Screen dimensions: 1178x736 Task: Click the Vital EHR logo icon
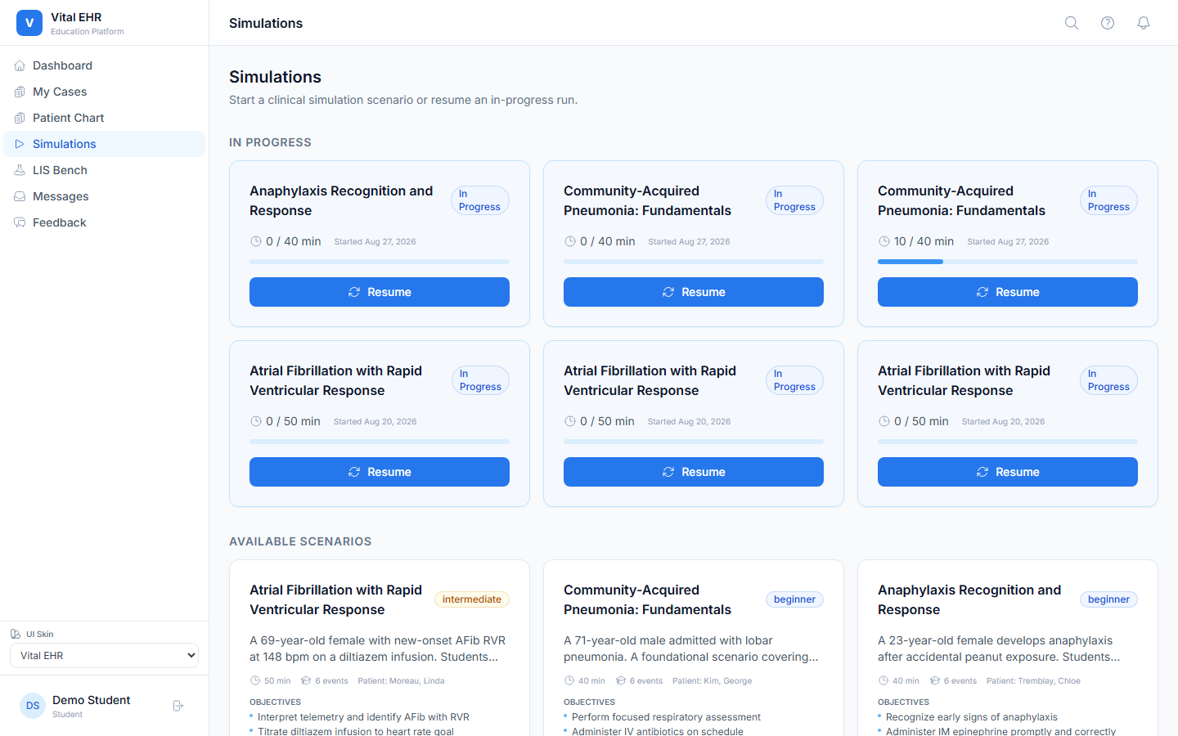coord(29,23)
